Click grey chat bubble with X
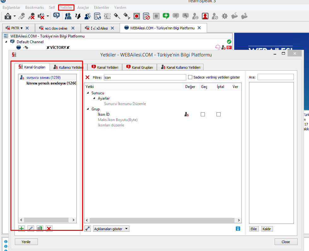 [x=175, y=16]
